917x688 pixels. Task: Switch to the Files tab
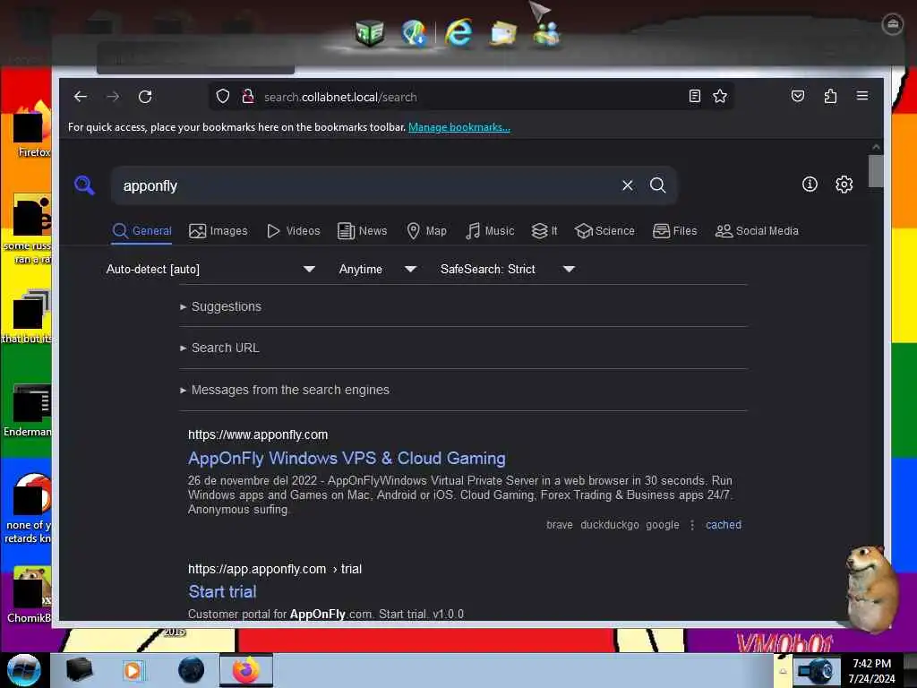(675, 231)
